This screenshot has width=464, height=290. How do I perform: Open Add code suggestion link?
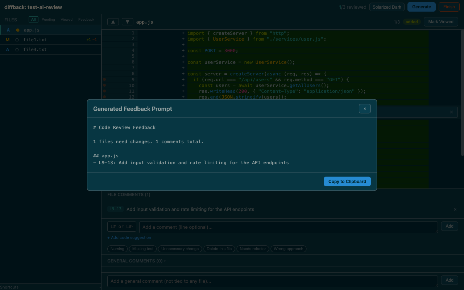pos(129,237)
